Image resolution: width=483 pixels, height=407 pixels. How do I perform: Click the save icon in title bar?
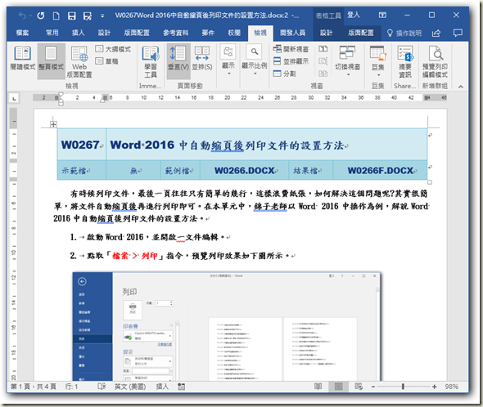tap(72, 16)
